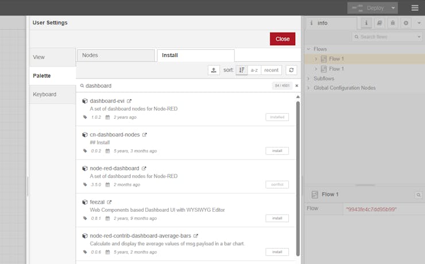Focus the dashboard search field
425x264 pixels.
176,86
